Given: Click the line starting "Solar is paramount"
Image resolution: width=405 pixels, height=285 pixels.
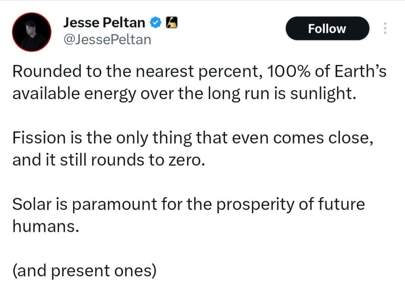Looking at the screenshot, I should (188, 205).
